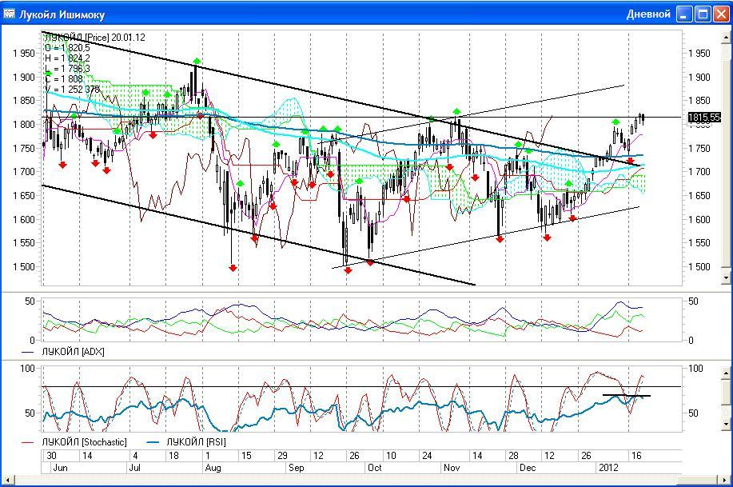Click the ЛУКОЙЛ [Price] 20.01.12 chart header
Viewport: 733px width, 487px height.
click(x=95, y=38)
